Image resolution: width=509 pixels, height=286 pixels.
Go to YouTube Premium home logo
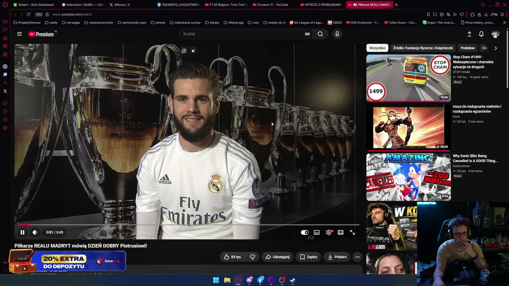click(x=41, y=34)
